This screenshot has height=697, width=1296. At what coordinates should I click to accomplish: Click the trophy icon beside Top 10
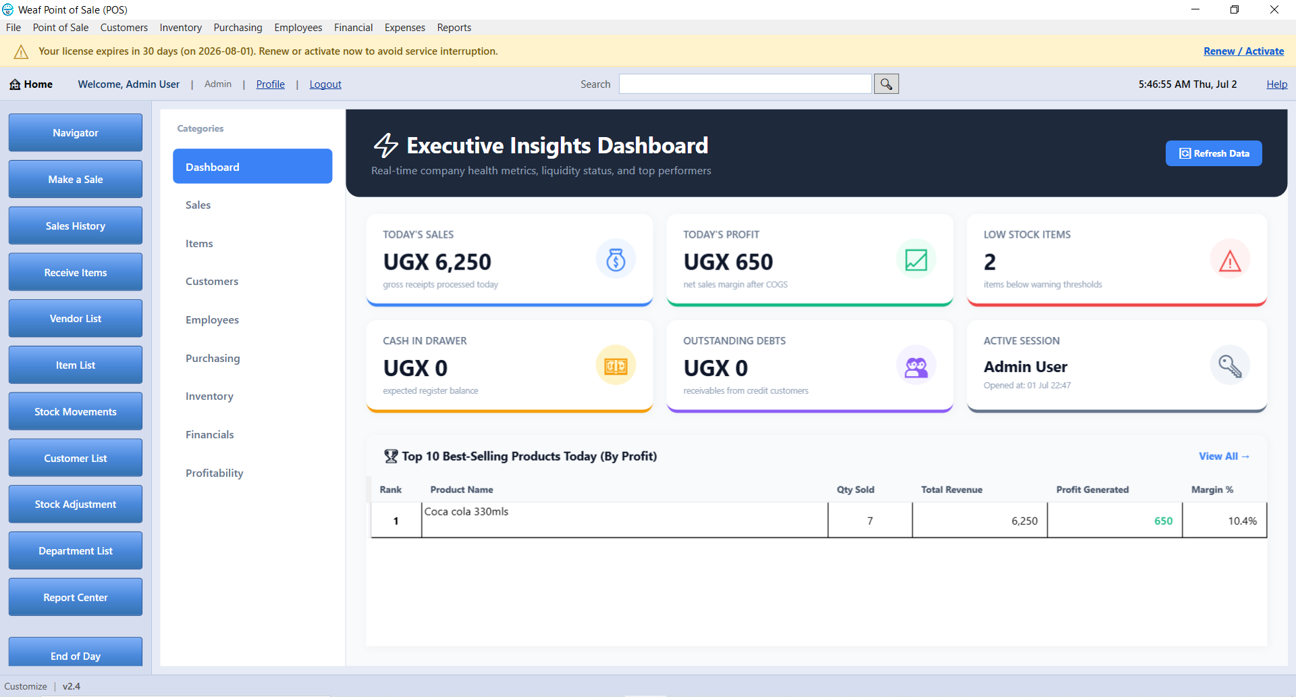(x=391, y=456)
